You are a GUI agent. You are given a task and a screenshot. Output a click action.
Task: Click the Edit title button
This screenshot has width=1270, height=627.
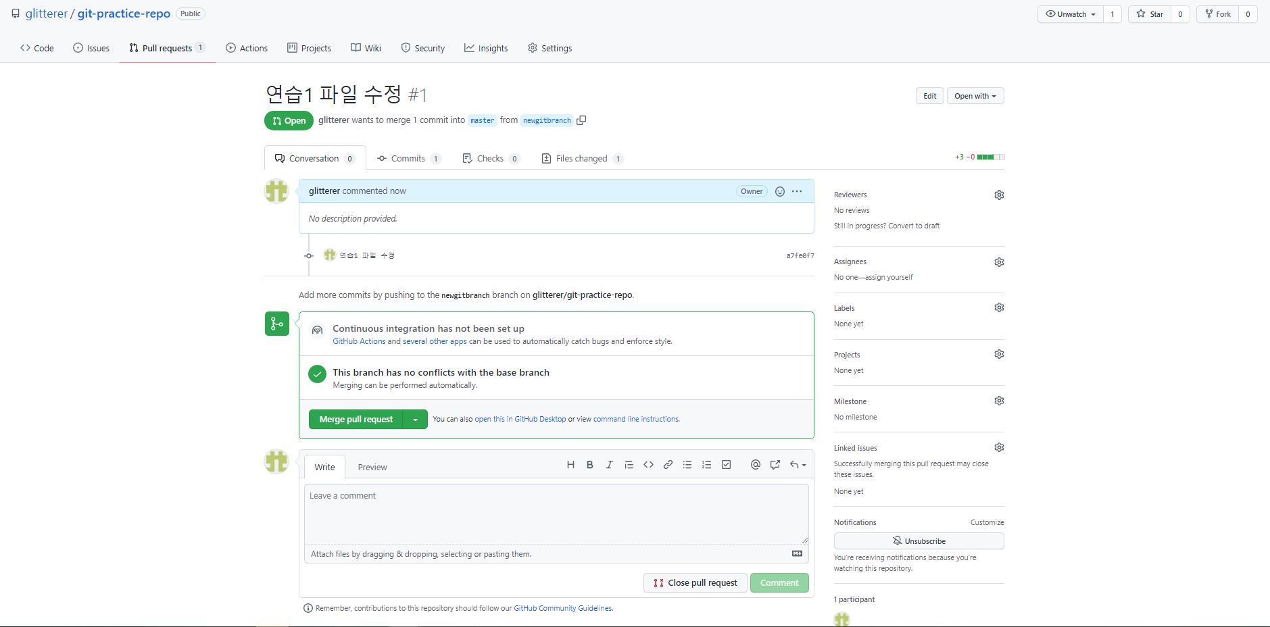click(930, 96)
